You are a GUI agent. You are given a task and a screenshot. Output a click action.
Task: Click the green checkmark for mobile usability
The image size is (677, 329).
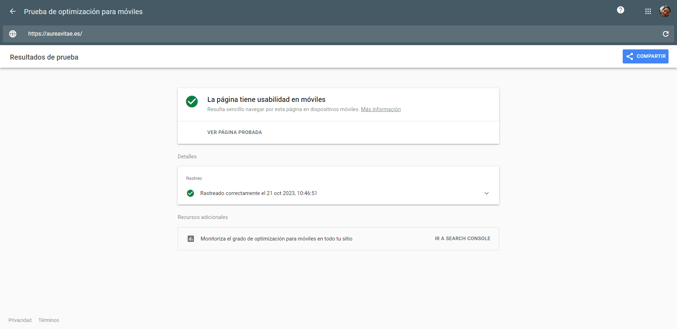point(192,102)
